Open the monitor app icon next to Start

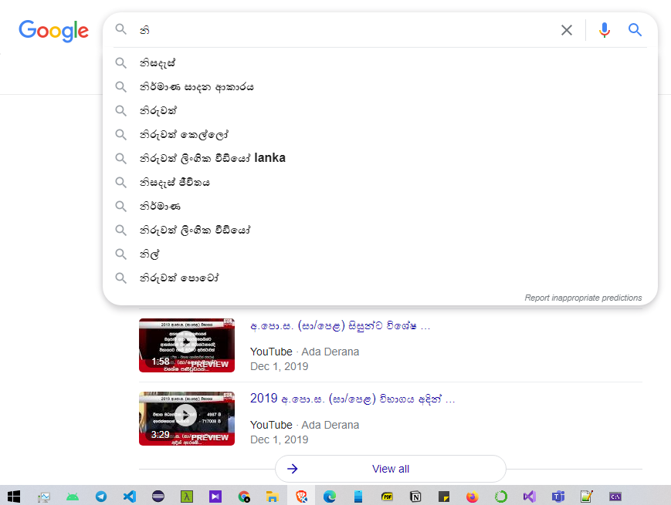[44, 497]
